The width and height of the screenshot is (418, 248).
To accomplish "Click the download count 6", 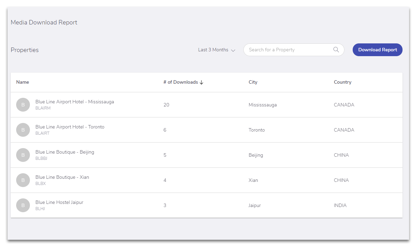I will click(165, 130).
